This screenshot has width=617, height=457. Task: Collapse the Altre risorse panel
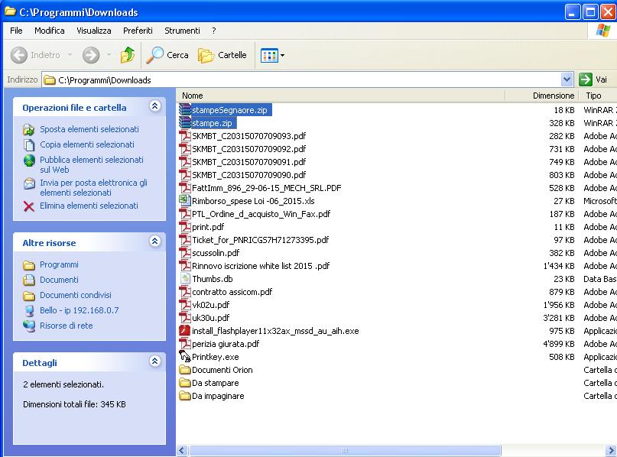coord(154,242)
